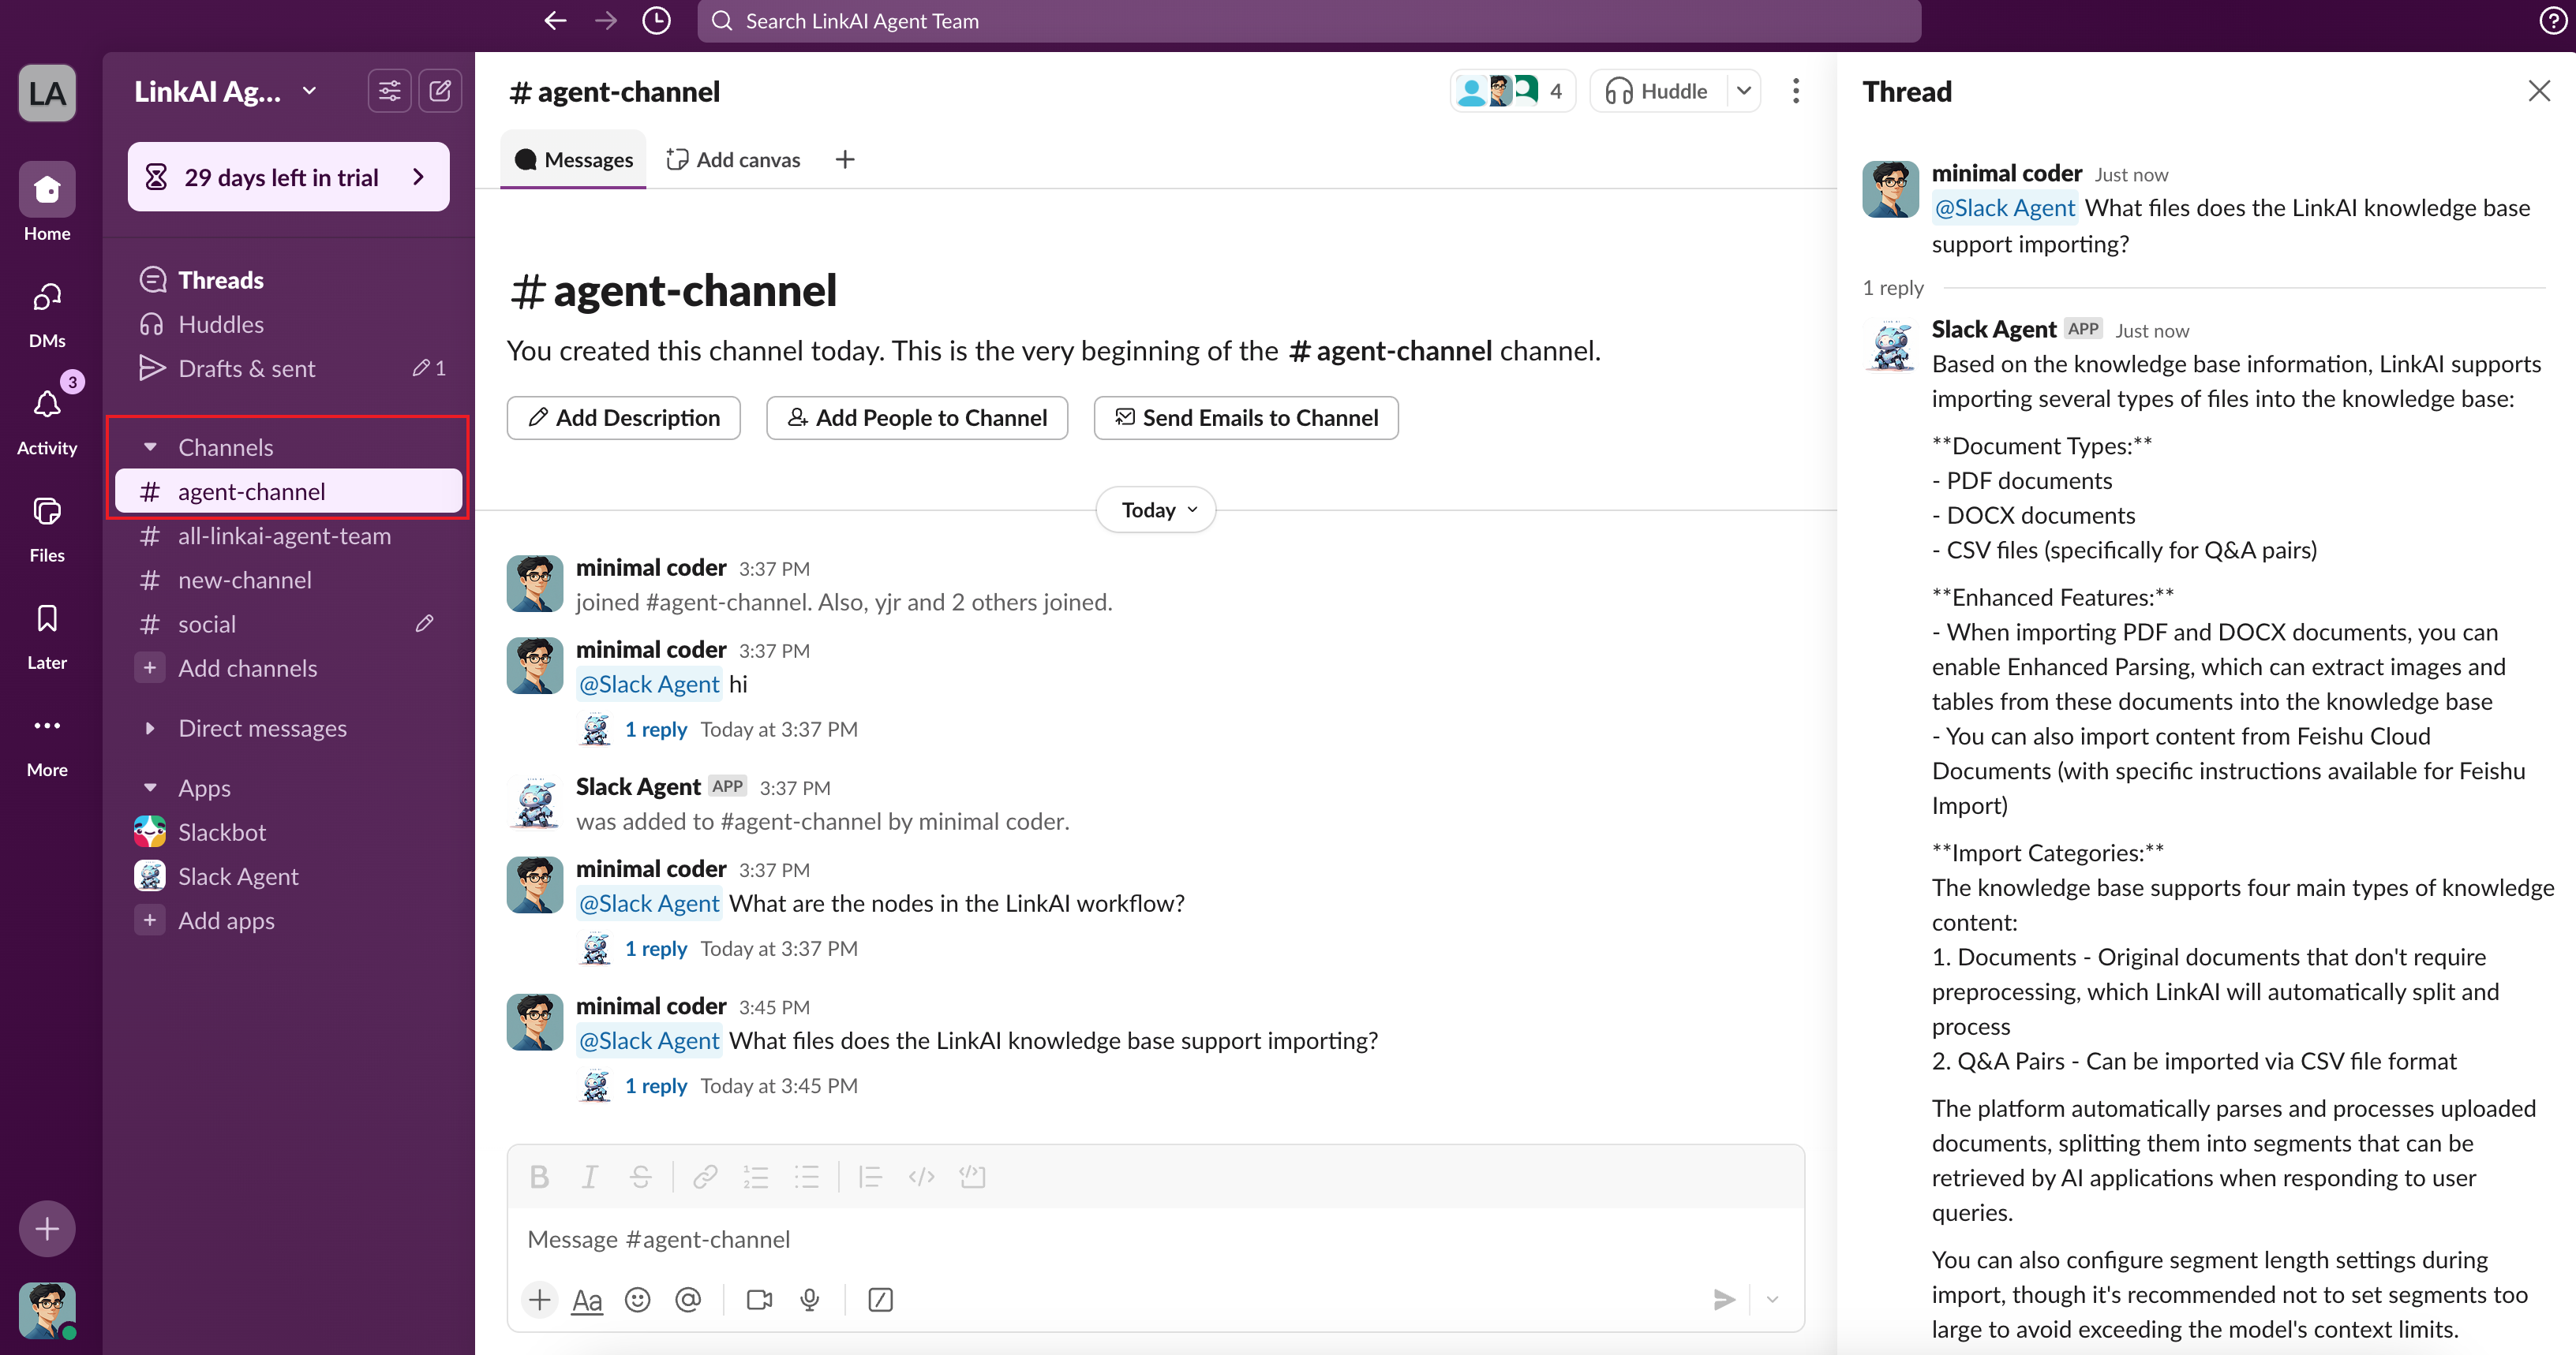Toggle the Aa formatting toolbar visibility
Screen dimensions: 2576x1355
587,1299
